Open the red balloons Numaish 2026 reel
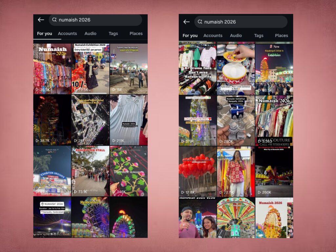Screen dimensions: 336x252 pos(198,171)
